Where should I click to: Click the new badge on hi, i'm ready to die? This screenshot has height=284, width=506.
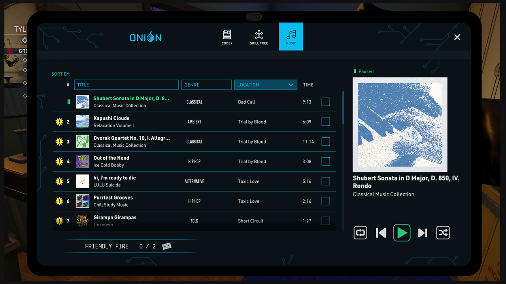[x=59, y=181]
